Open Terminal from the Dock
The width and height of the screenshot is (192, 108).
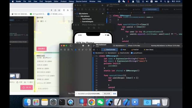[x=62, y=102]
